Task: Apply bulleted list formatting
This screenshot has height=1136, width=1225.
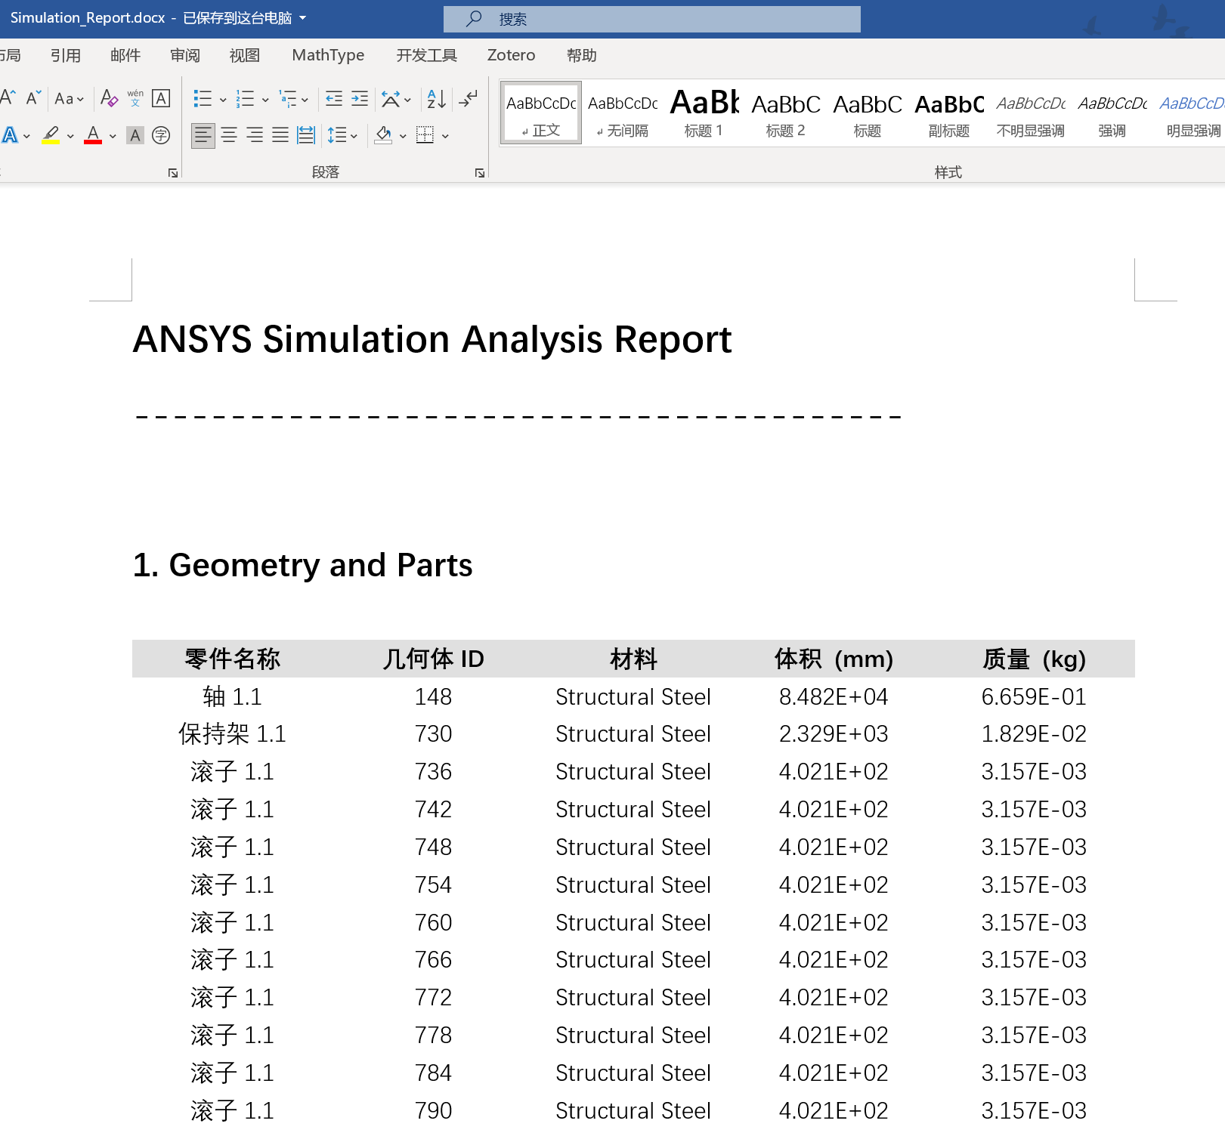Action: [x=203, y=98]
